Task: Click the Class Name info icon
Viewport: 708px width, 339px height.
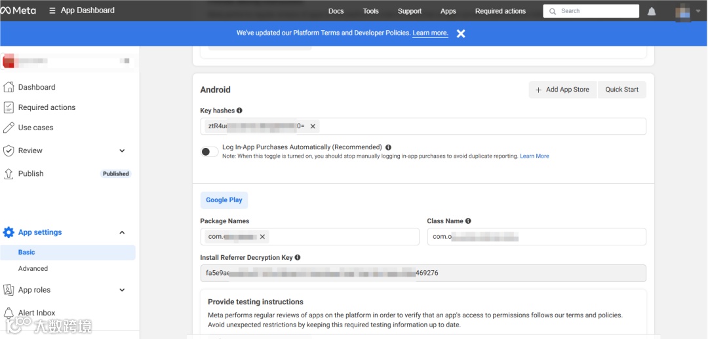Action: point(468,221)
